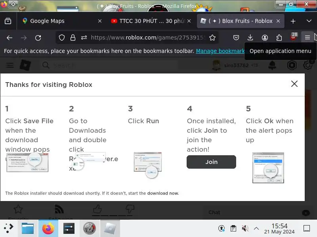The height and width of the screenshot is (237, 317).
Task: Open the KDE application launcher
Action: 8,228
